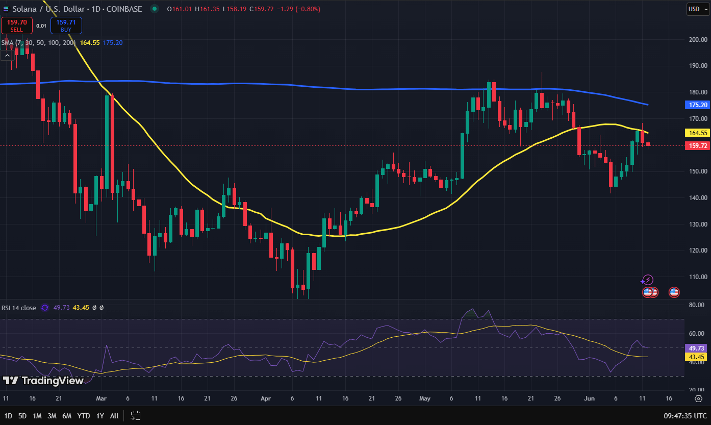
Task: Switch to the 1M time range
Action: (37, 415)
